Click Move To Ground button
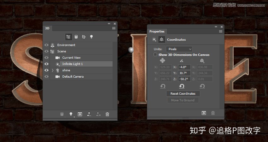268x142 pixels. (x=183, y=100)
